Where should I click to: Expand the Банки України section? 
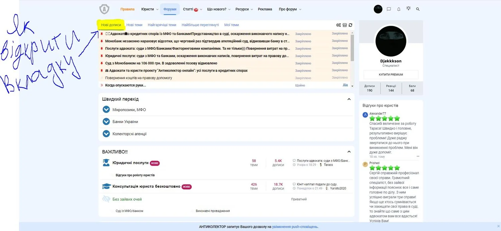106,122
